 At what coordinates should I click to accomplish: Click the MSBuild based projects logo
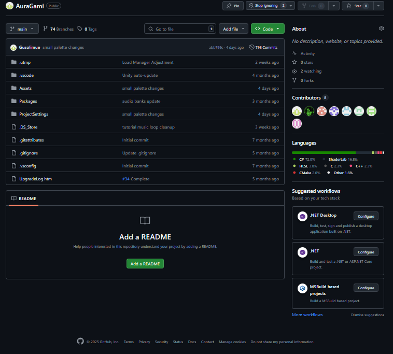click(x=302, y=288)
